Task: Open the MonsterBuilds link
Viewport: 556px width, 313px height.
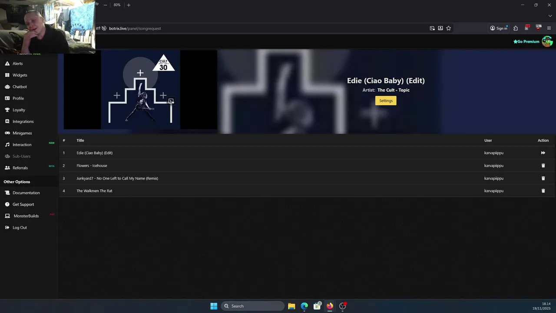Action: [26, 216]
